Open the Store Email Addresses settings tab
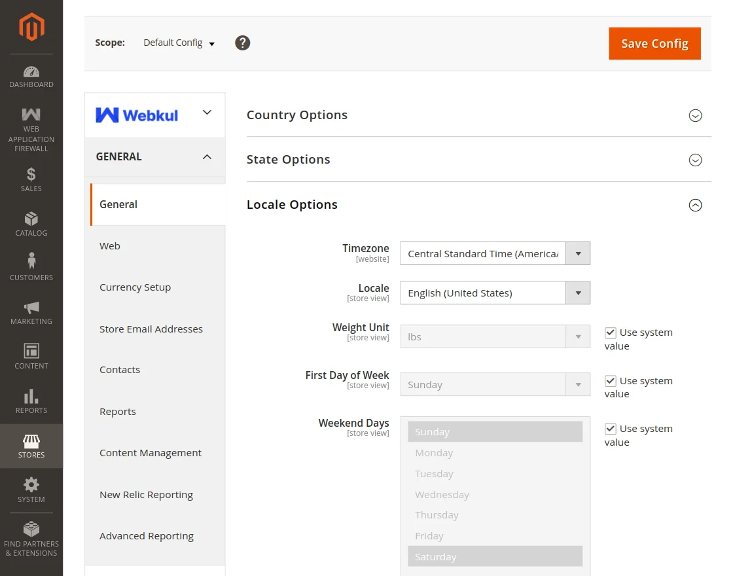The image size is (733, 576). coord(151,329)
